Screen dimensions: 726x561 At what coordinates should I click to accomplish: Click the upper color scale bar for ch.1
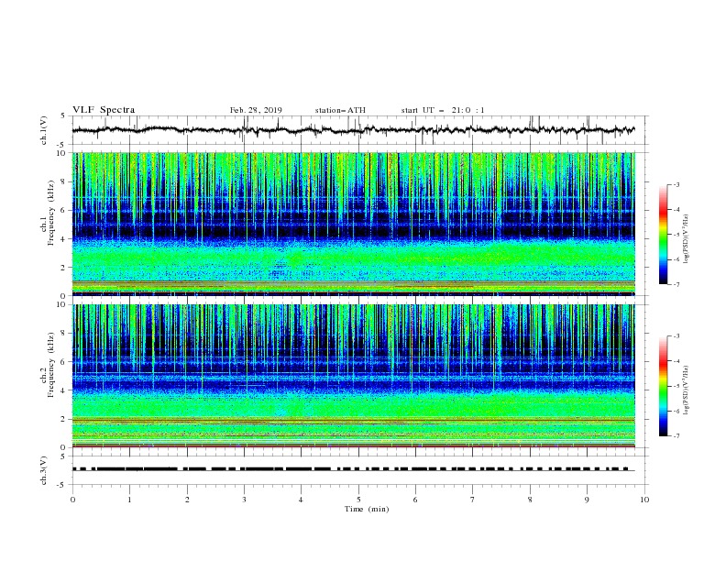[664, 235]
